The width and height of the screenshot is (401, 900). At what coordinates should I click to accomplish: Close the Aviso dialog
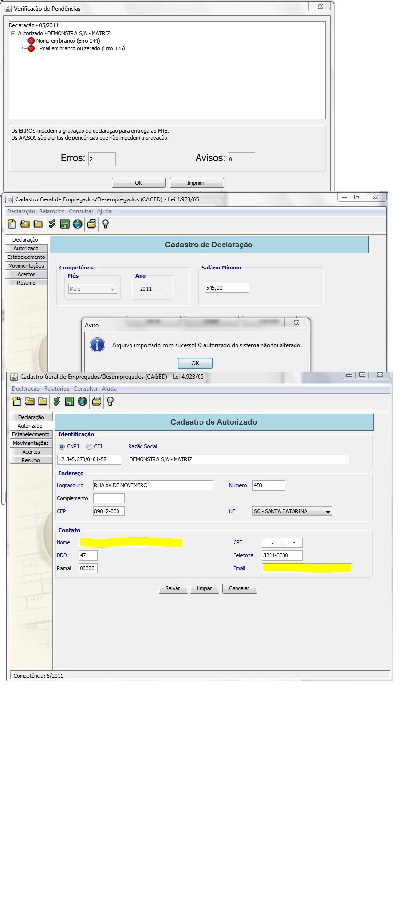point(296,323)
